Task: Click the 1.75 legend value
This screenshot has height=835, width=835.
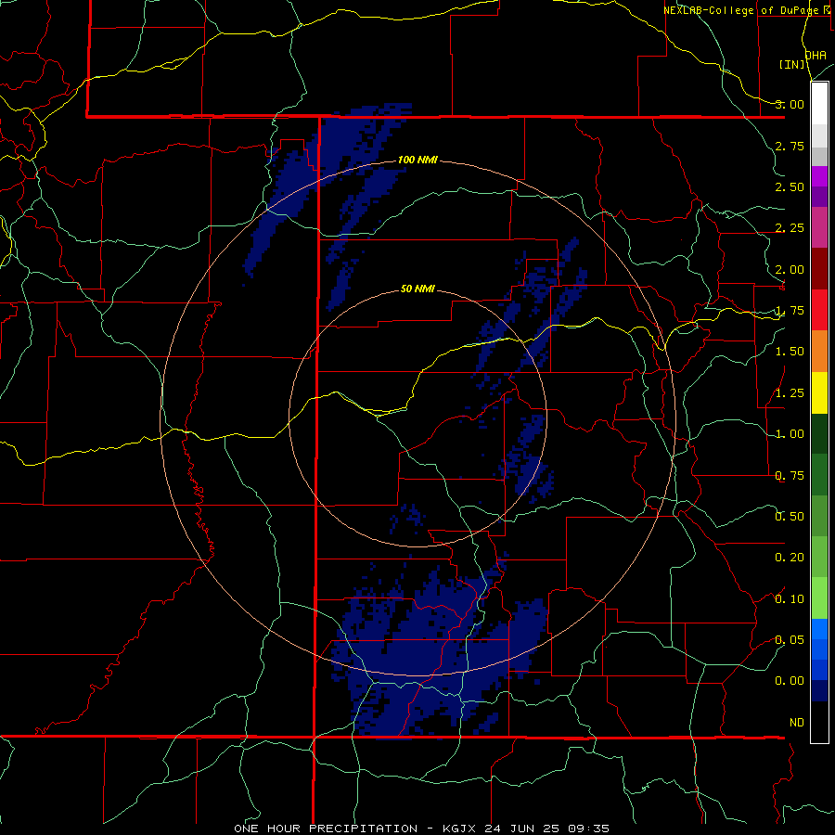Action: (x=790, y=311)
